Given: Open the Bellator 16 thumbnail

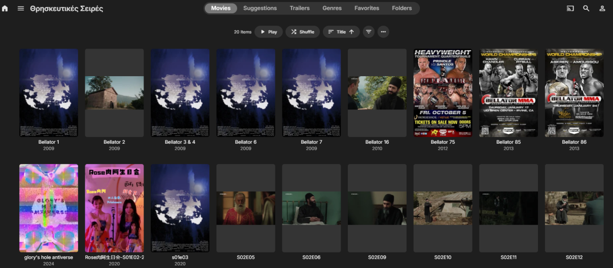Looking at the screenshot, I should [x=377, y=93].
